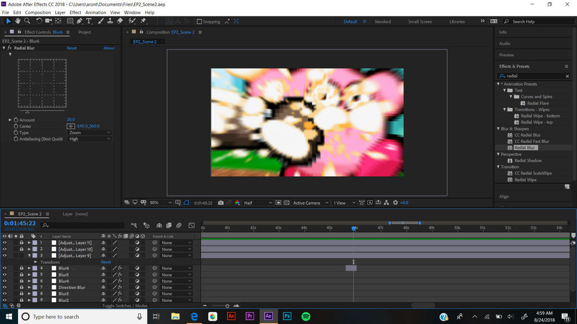Enable Snapping in the toolbar
The height and width of the screenshot is (324, 577).
198,21
